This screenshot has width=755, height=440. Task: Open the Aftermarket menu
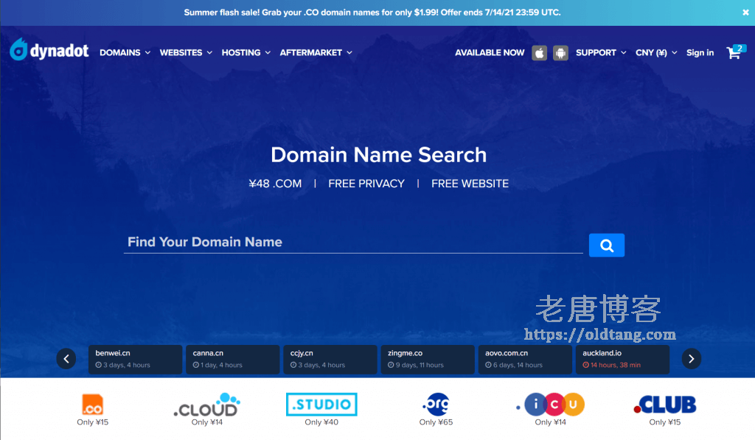coord(316,53)
